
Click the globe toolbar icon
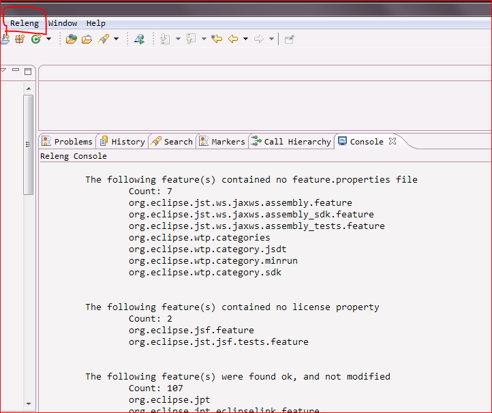[x=139, y=39]
